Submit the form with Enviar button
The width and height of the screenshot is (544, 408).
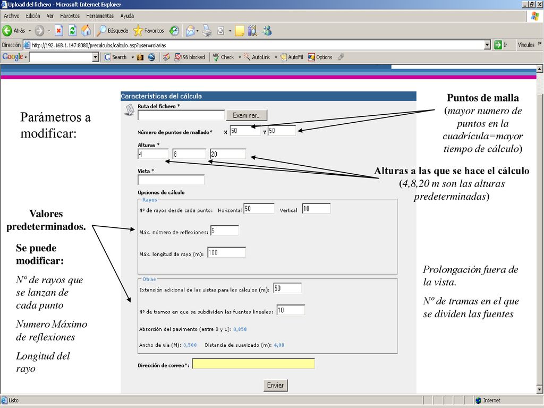coord(276,386)
